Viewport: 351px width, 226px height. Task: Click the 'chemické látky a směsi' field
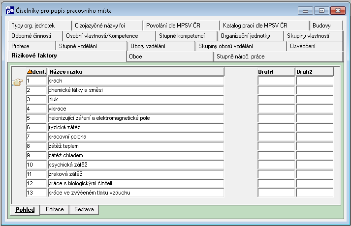click(136, 90)
